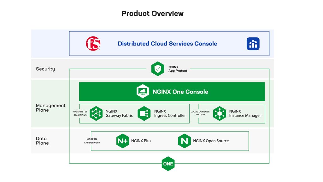The height and width of the screenshot is (182, 323).
Task: Click the red F5 logo
Action: [x=93, y=44]
